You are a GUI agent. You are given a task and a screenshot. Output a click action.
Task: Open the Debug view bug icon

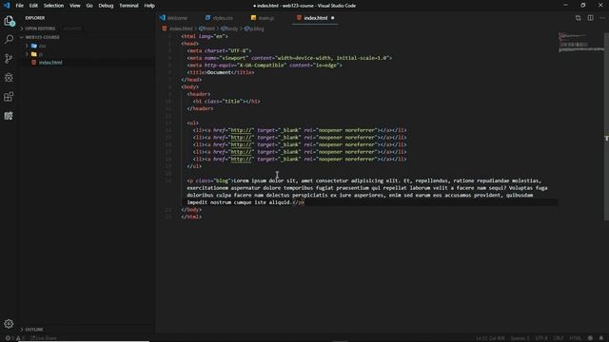tap(9, 78)
